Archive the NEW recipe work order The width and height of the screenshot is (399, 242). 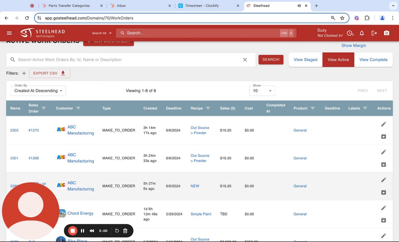pos(384,192)
